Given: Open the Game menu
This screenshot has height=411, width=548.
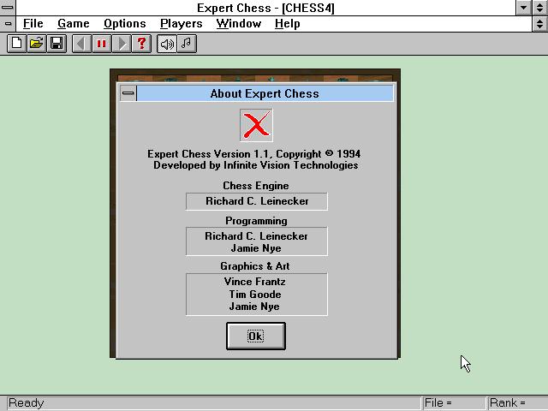Looking at the screenshot, I should (x=74, y=23).
